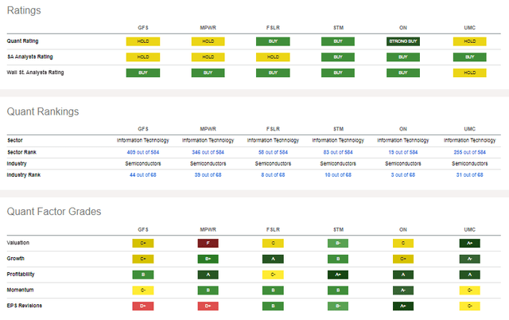Click the UMC column header in Ratings table
509x320 pixels.
coord(470,28)
